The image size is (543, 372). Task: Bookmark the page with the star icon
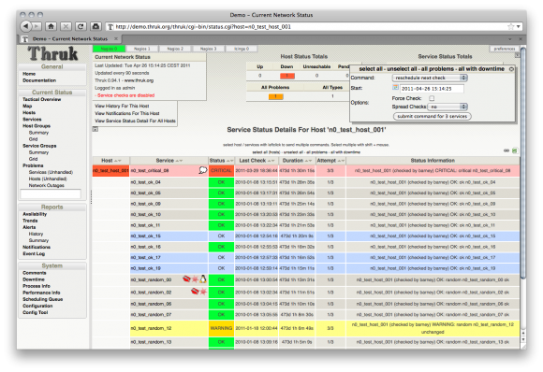tap(510, 26)
